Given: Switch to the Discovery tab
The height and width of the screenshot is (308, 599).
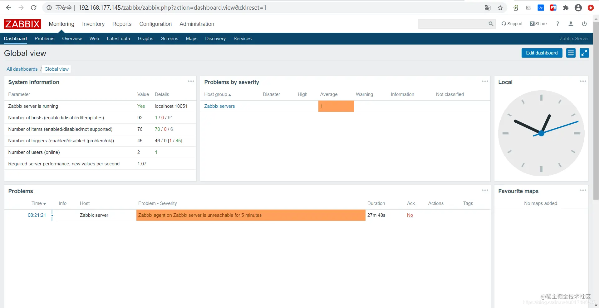Looking at the screenshot, I should click(x=215, y=39).
